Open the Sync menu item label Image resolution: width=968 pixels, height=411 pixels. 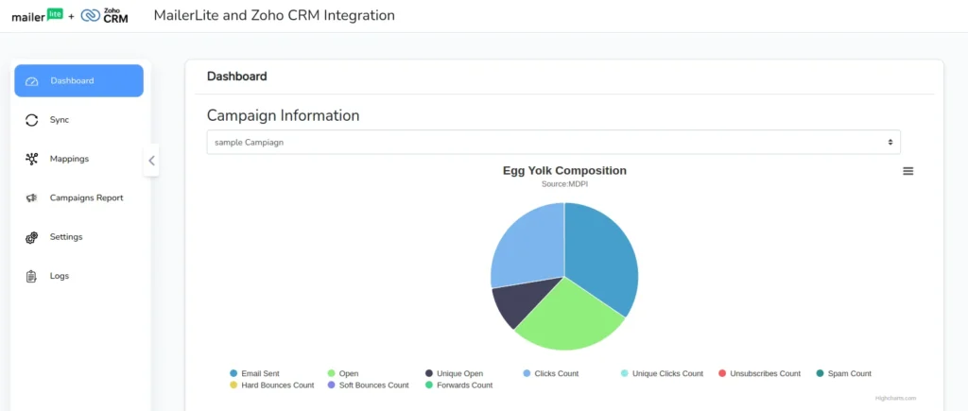tap(60, 120)
